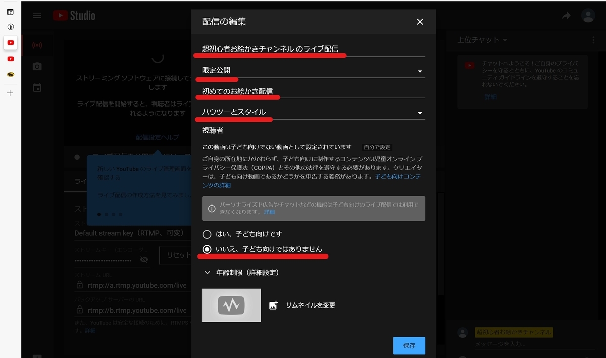Click the YouTube icon in chat welcome message
The width and height of the screenshot is (606, 358).
470,65
